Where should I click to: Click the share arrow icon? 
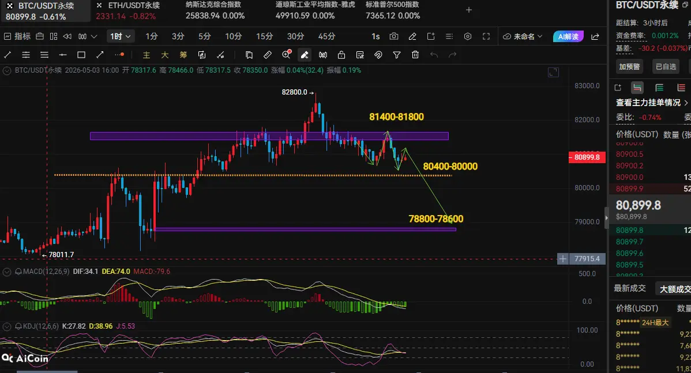coord(595,36)
